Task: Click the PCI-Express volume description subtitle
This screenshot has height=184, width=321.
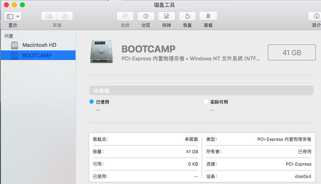Action: pos(191,59)
